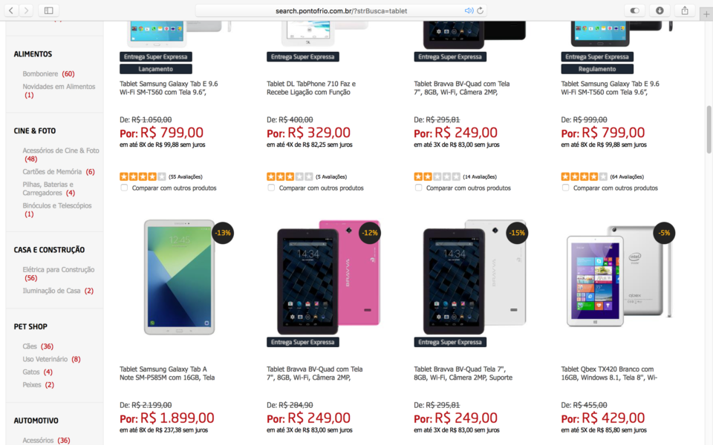Go back using the browser back arrow
The height and width of the screenshot is (445, 713).
pyautogui.click(x=10, y=10)
